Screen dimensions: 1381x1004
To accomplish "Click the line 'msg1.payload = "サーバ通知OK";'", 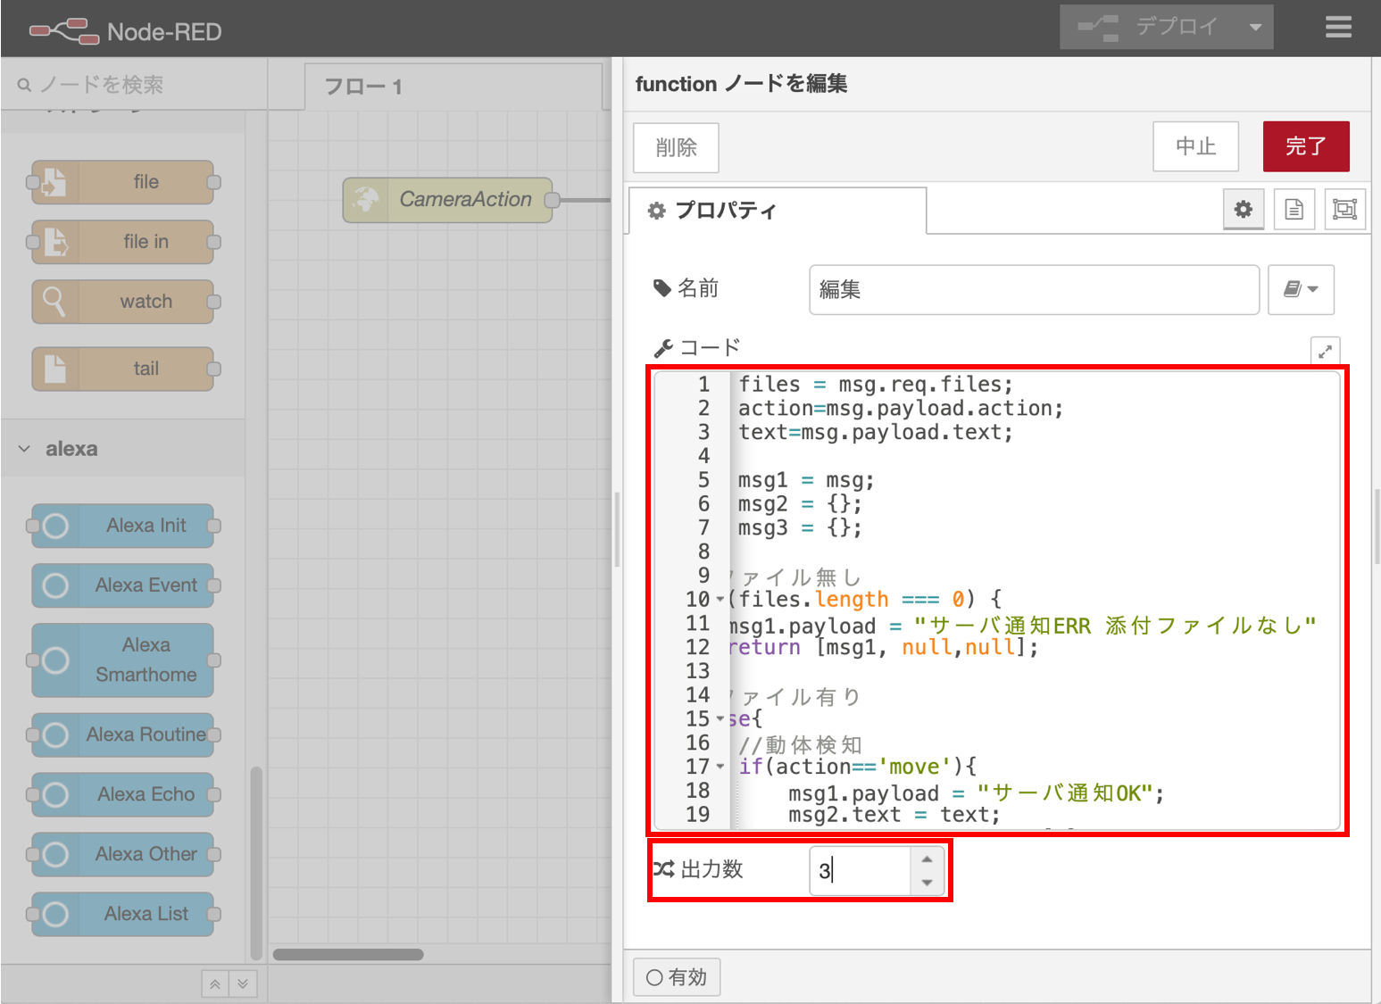I will click(977, 792).
